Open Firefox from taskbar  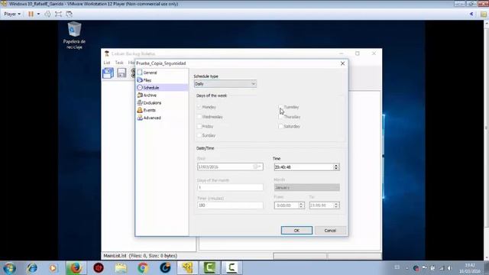click(75, 268)
